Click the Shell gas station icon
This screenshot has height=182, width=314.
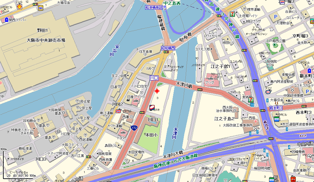pyautogui.click(x=20, y=7)
